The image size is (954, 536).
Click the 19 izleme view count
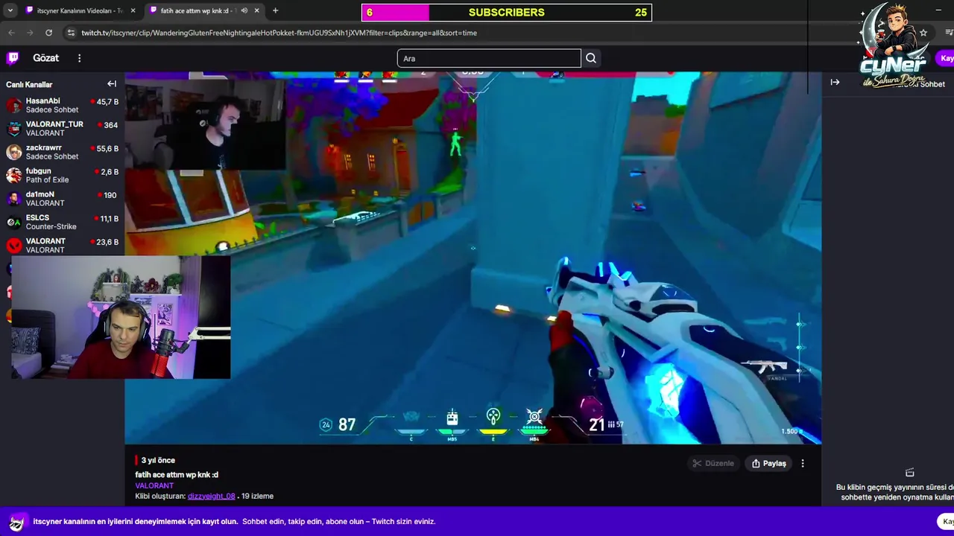click(257, 496)
